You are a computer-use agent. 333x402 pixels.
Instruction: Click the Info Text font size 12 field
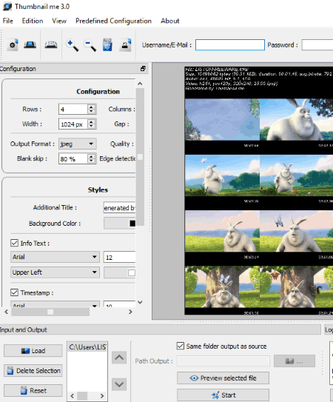(119, 257)
